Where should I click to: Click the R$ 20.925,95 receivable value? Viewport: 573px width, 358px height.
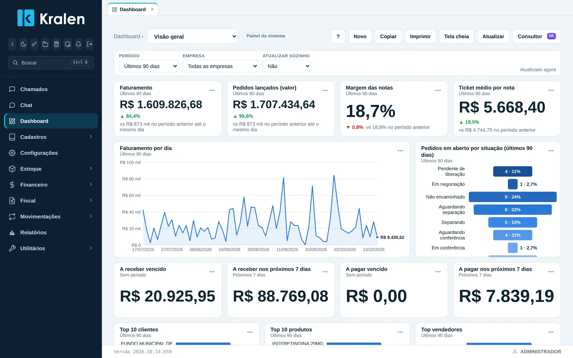[x=168, y=296]
